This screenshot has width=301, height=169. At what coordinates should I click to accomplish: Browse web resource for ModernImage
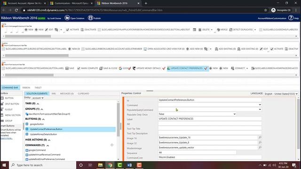(260, 147)
